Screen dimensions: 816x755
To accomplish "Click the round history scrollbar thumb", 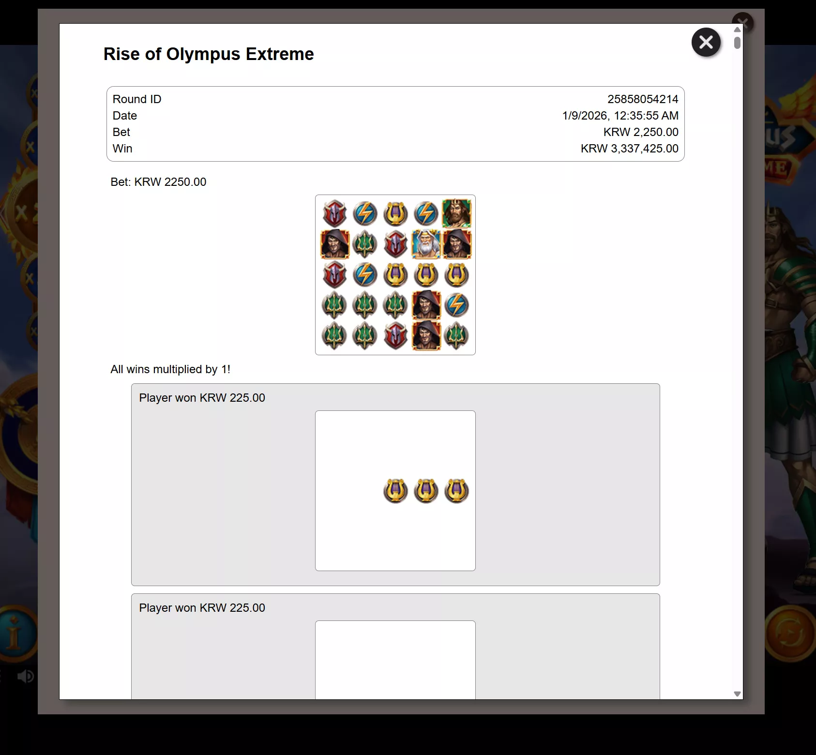I will point(737,43).
